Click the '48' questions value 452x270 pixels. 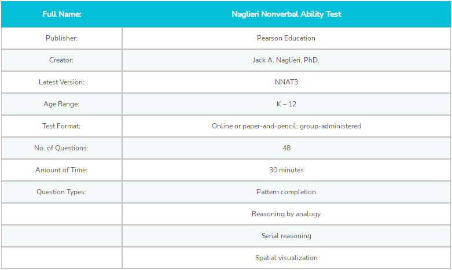286,148
